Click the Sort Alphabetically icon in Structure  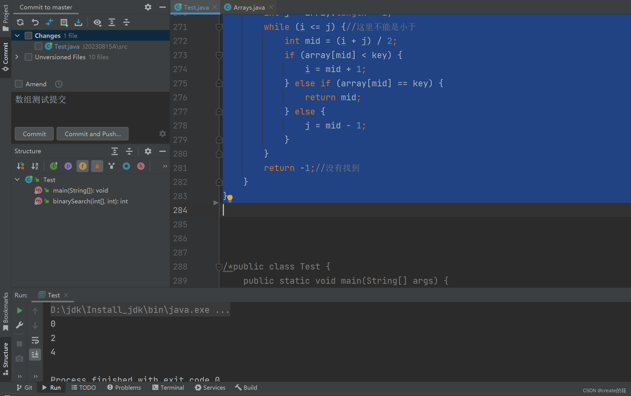(x=35, y=166)
